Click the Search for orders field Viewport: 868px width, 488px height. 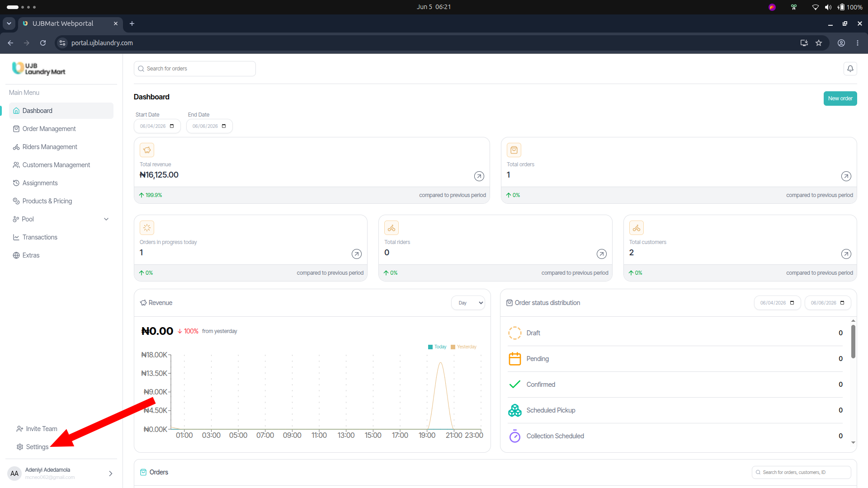pos(195,69)
